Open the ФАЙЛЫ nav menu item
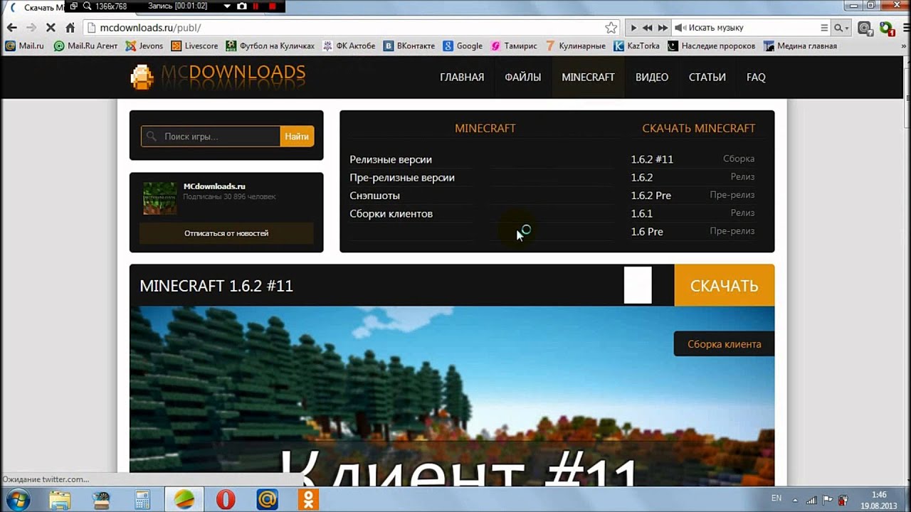The height and width of the screenshot is (512, 911). point(523,77)
